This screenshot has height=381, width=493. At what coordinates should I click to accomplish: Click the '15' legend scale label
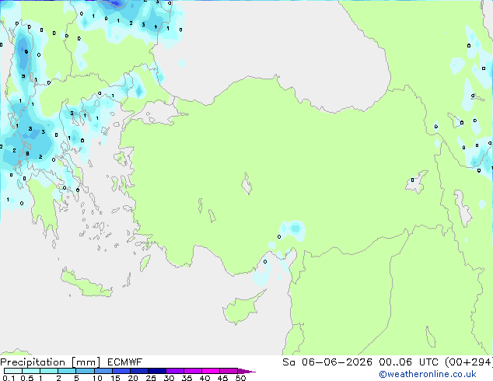tap(115, 378)
